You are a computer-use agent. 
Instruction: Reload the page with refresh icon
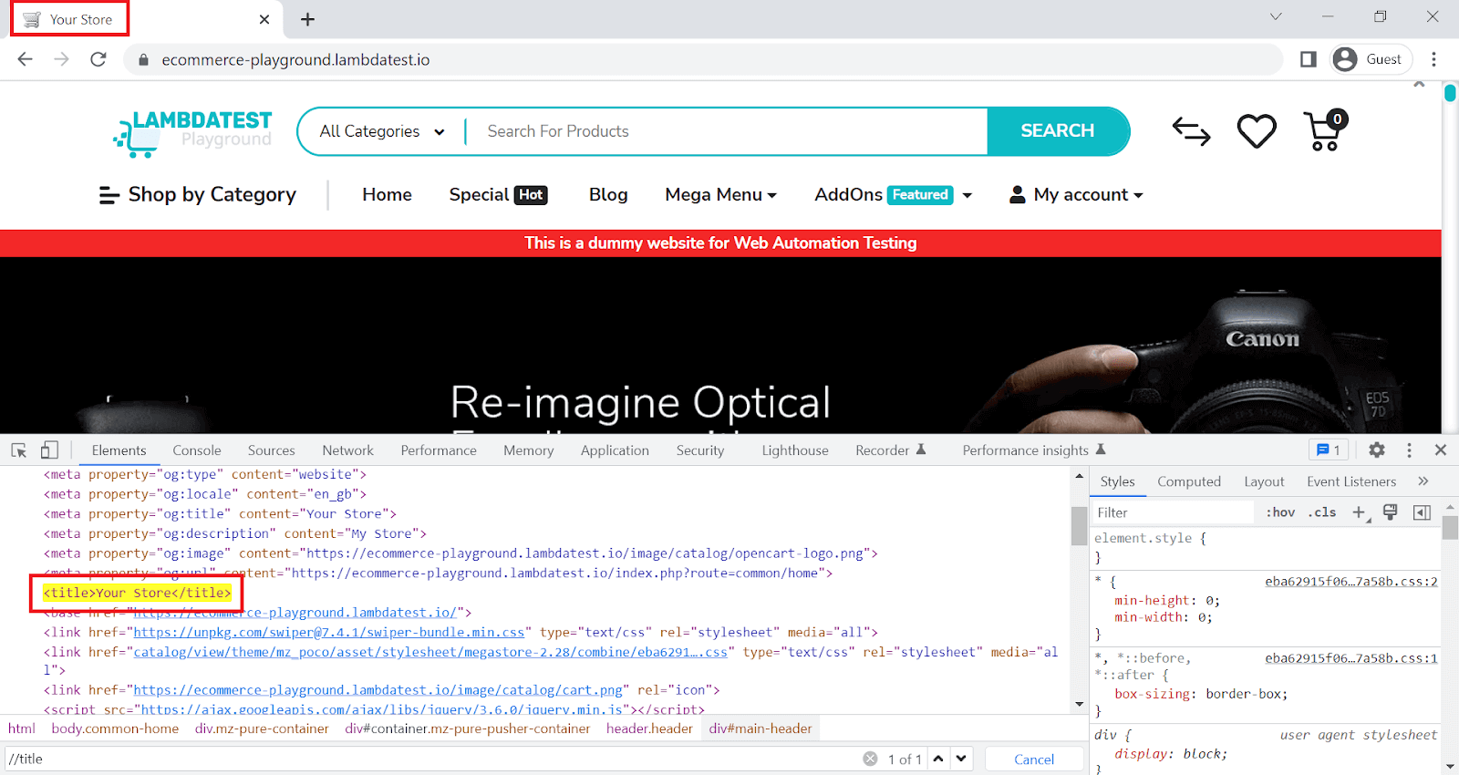pos(98,59)
